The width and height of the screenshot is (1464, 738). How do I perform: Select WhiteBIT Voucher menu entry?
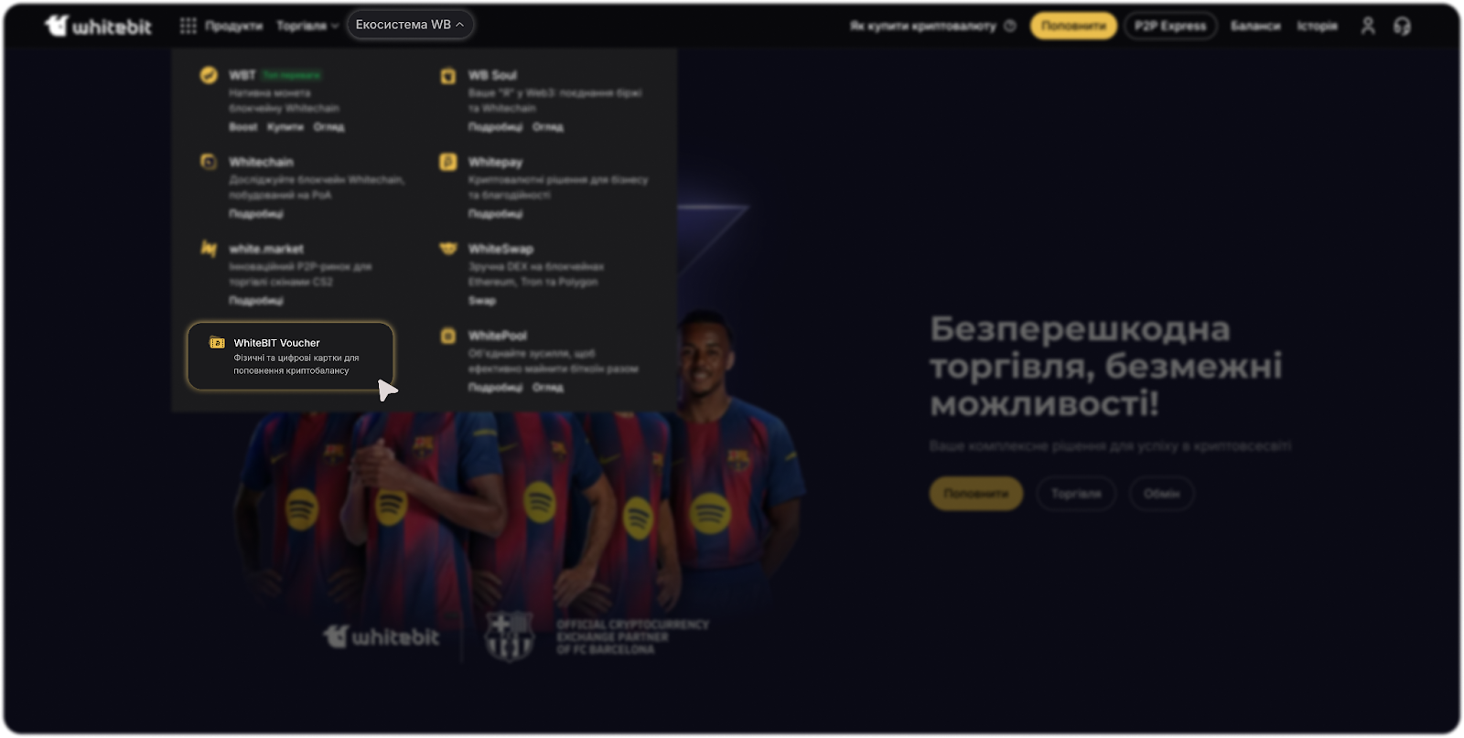pyautogui.click(x=291, y=356)
